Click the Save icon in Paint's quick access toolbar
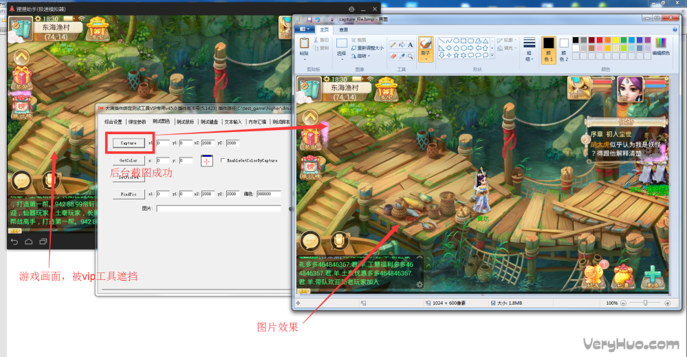Image resolution: width=687 pixels, height=357 pixels. point(309,20)
